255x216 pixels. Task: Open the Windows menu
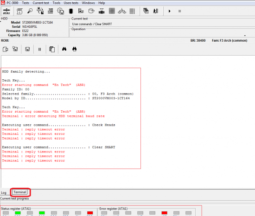88,3
